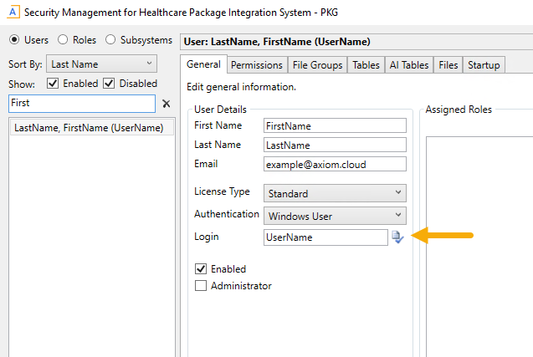533x357 pixels.
Task: Open the File Groups tab
Action: point(316,65)
